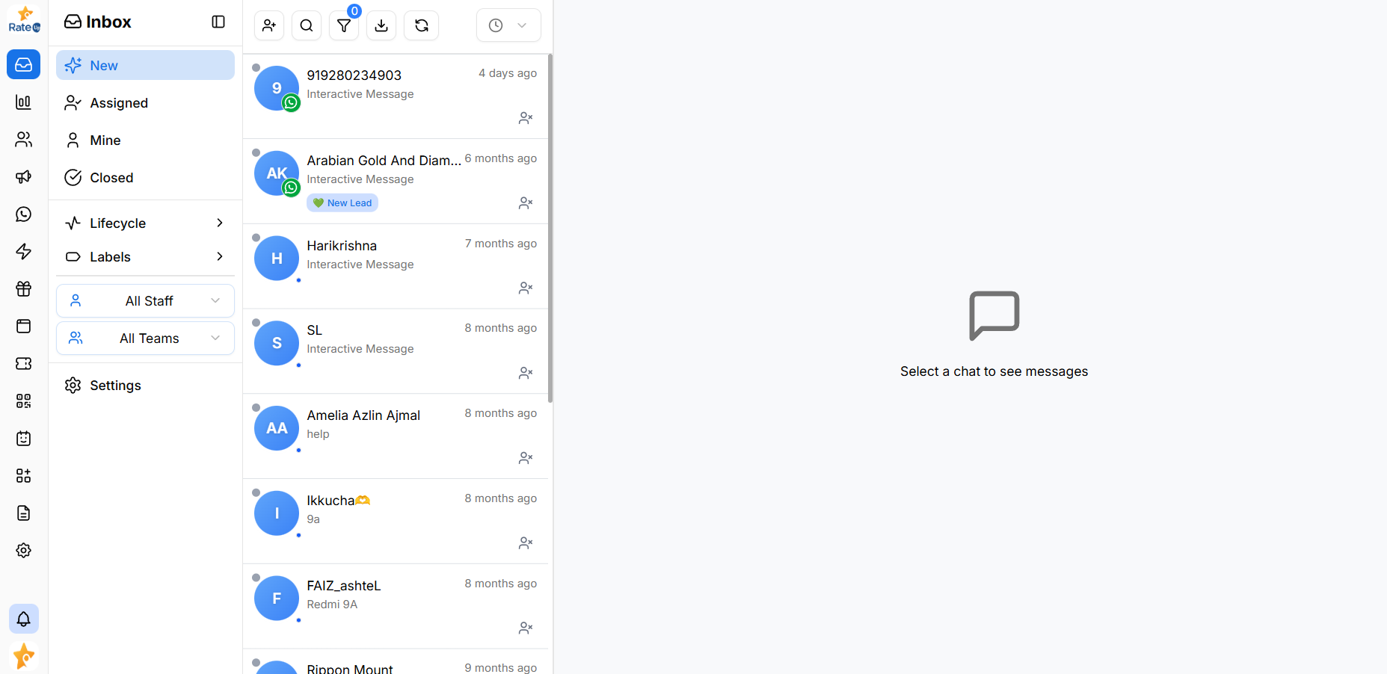Open the All Teams dropdown

145,338
